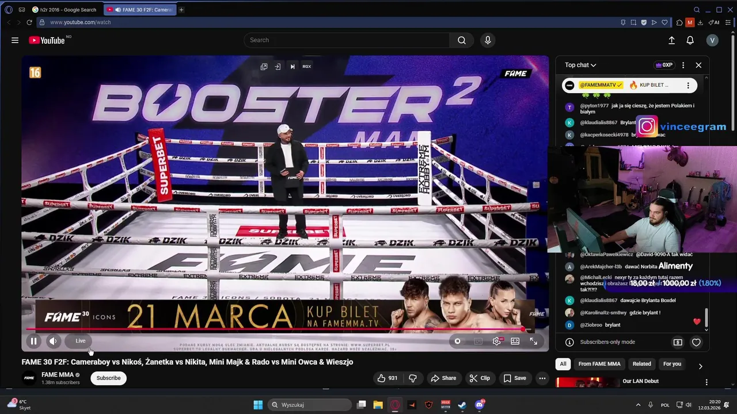Viewport: 737px width, 414px height.
Task: Open browser snapshot tool icon
Action: coord(633,22)
